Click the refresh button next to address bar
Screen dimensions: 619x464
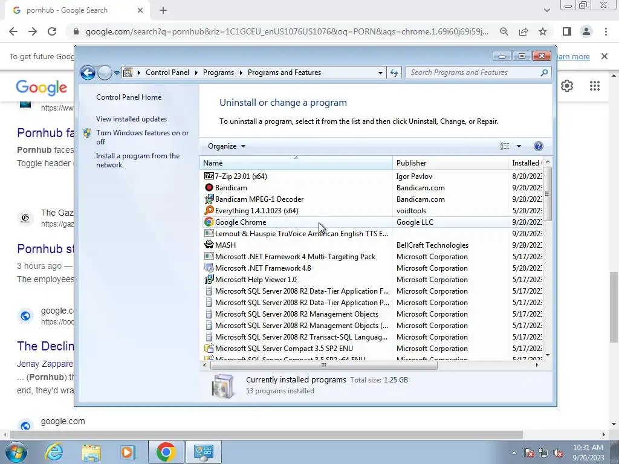point(394,72)
